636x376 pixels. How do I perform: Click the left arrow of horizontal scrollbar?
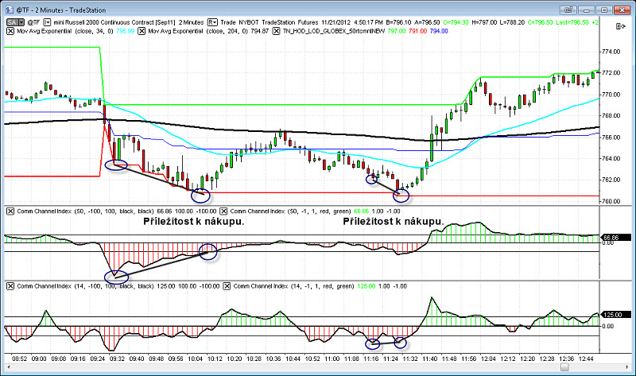(8, 367)
